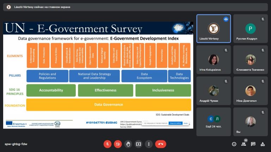Open the three-dot more options menu

pyautogui.click(x=149, y=144)
